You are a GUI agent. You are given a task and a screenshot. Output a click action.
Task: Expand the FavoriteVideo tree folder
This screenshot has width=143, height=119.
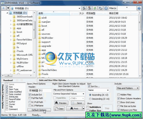pos(11,40)
